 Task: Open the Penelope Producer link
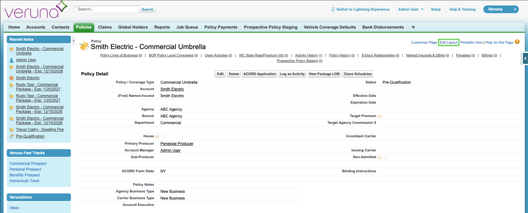click(177, 144)
